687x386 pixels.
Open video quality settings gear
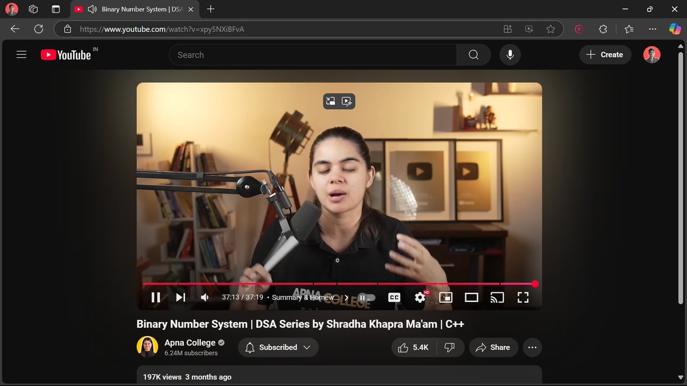pos(421,297)
